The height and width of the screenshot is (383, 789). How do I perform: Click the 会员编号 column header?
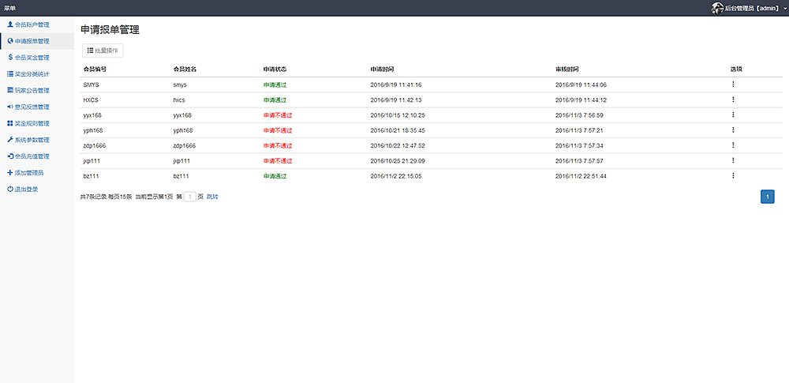pos(95,69)
